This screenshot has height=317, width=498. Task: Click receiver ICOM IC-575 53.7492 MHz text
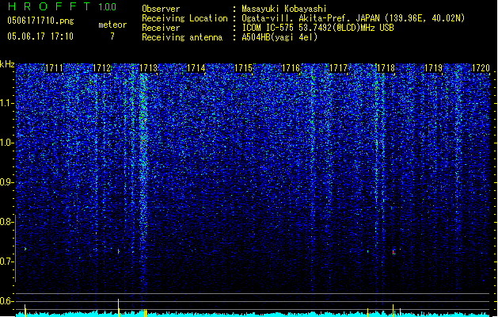[x=318, y=28]
